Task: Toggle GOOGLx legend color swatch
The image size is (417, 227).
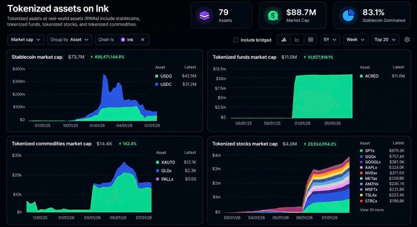Action: click(361, 162)
